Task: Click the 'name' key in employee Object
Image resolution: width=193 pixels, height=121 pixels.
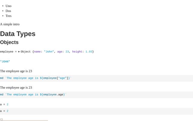Action: (x=37, y=52)
